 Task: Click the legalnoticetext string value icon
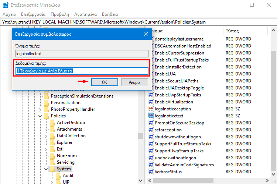click(151, 116)
